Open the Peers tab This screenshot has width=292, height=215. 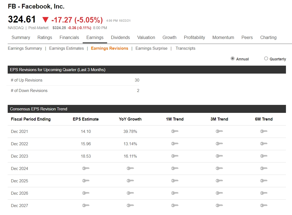pos(247,37)
